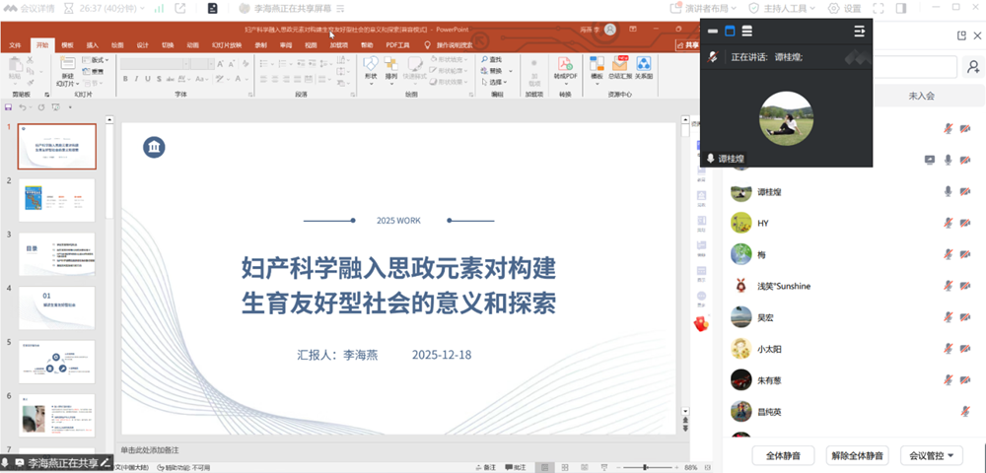
Task: Switch to the Not Joined (未入会) tab
Action: coord(921,97)
